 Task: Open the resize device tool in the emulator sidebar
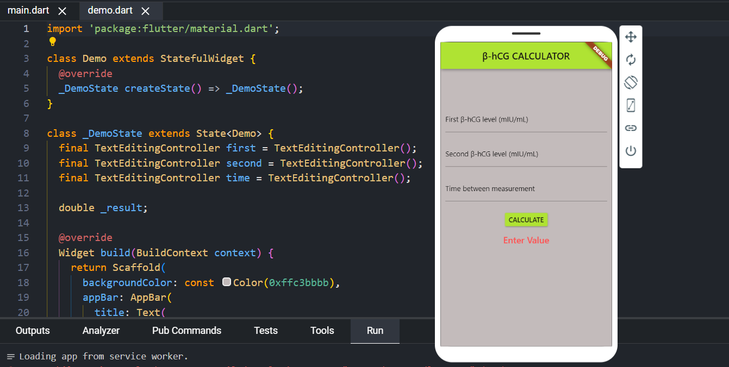[x=631, y=105]
